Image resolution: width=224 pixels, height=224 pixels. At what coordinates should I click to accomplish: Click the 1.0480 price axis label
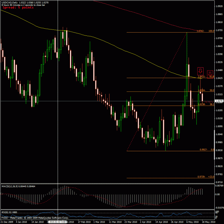[x=219, y=70]
